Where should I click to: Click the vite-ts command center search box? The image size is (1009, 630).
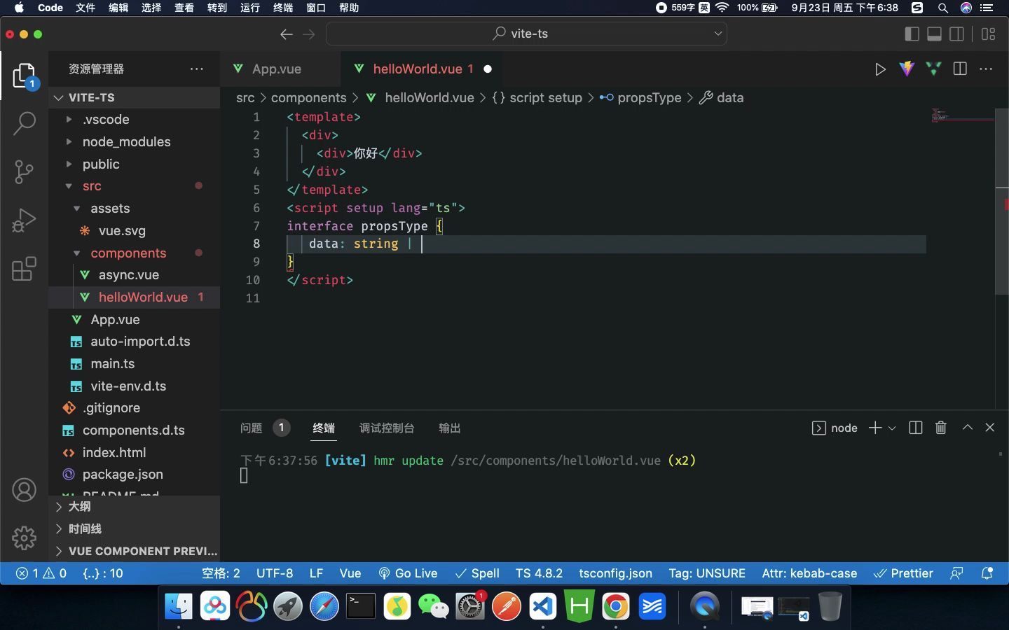(526, 34)
